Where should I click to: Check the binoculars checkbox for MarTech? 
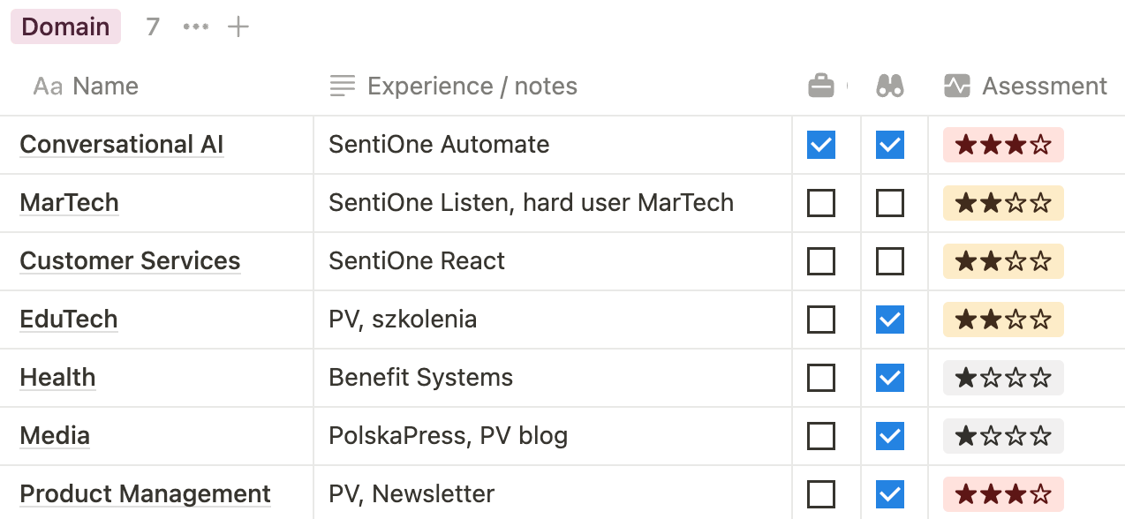coord(890,203)
